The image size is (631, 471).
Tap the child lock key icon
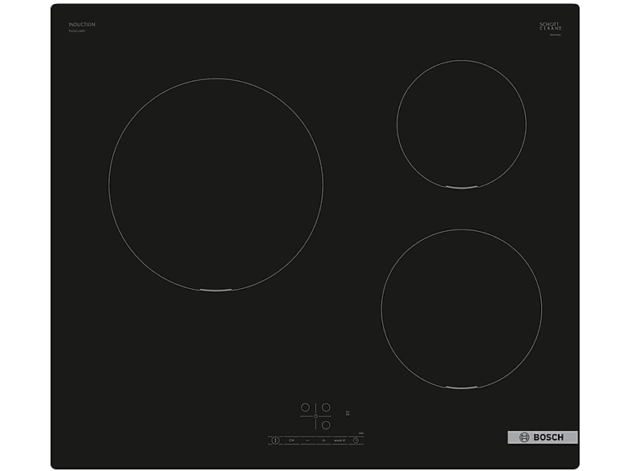point(291,441)
